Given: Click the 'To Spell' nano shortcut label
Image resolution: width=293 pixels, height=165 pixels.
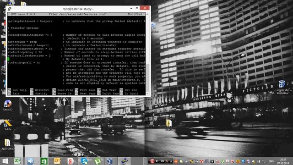Looking at the screenshot, I should 131,93.
